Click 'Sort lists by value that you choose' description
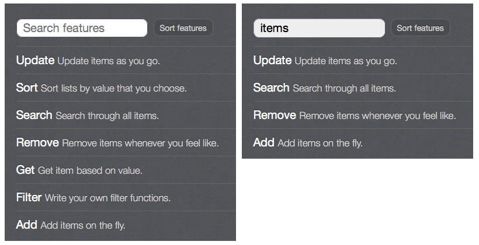Viewport: 479px width, 245px height. [x=114, y=89]
